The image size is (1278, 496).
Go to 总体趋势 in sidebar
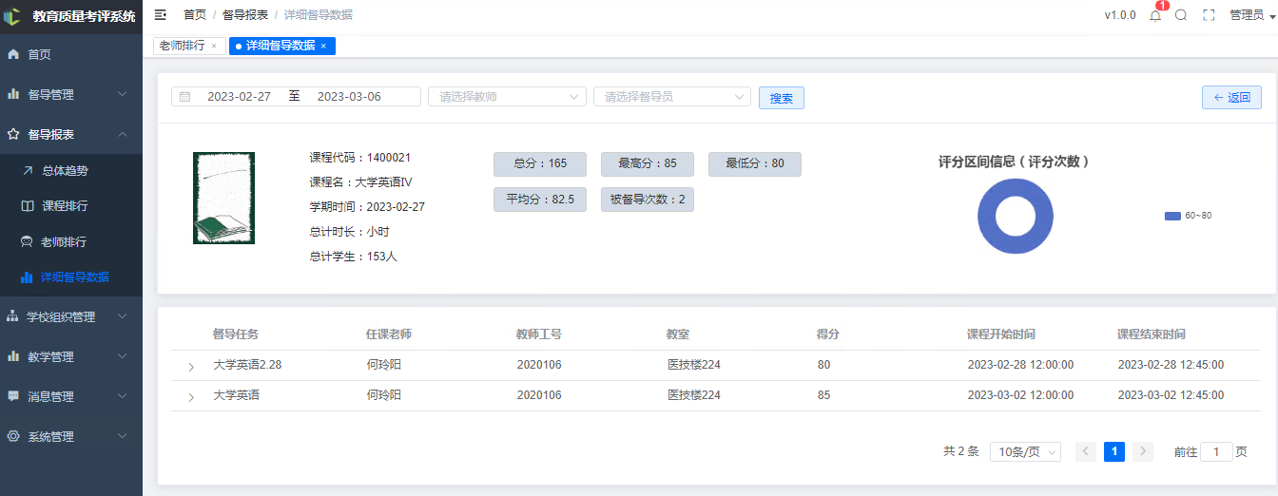71,171
